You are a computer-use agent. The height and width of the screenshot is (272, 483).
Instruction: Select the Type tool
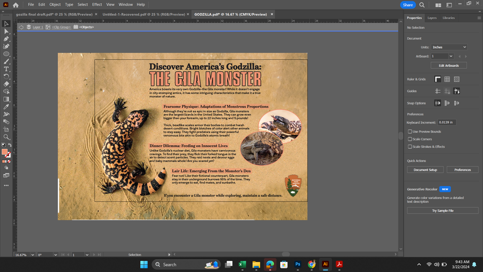tap(6, 69)
